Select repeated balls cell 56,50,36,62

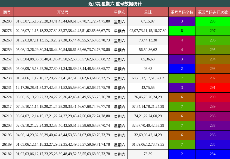tap(148, 50)
